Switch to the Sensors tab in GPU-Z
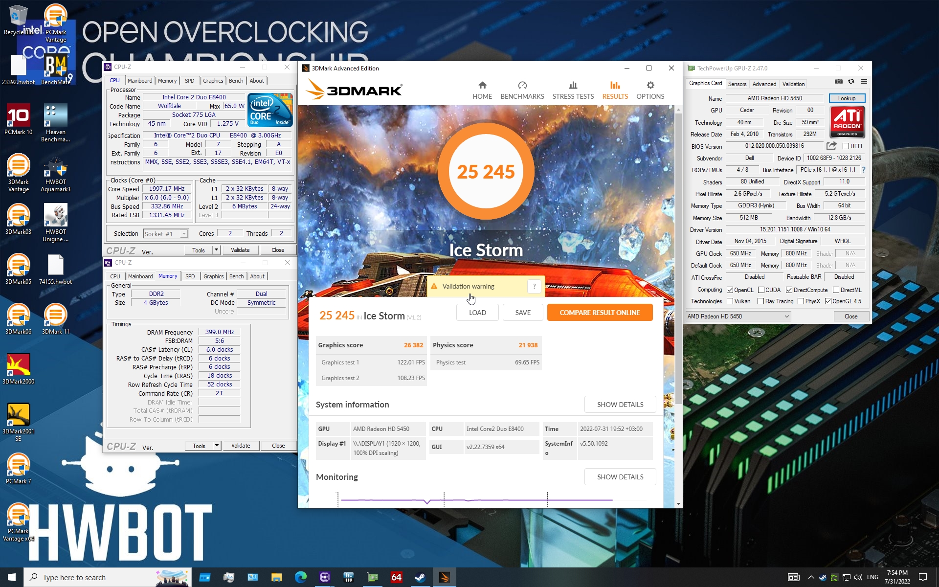 coord(737,84)
